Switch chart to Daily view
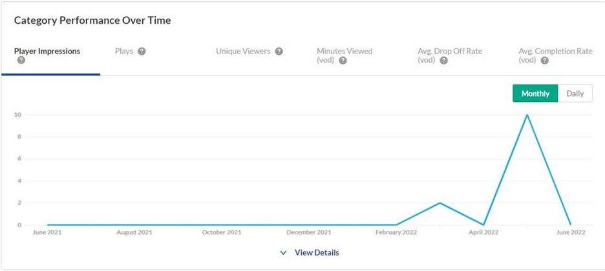Screen dimensions: 605x271 tap(575, 94)
